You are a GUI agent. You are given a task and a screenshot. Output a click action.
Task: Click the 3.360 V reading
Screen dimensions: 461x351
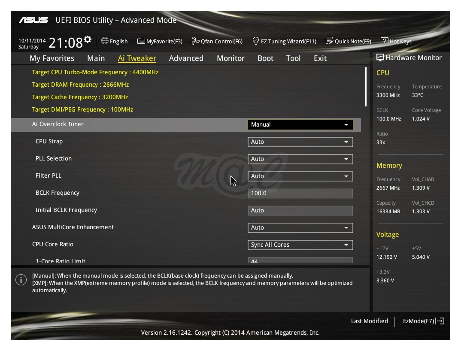(x=385, y=281)
